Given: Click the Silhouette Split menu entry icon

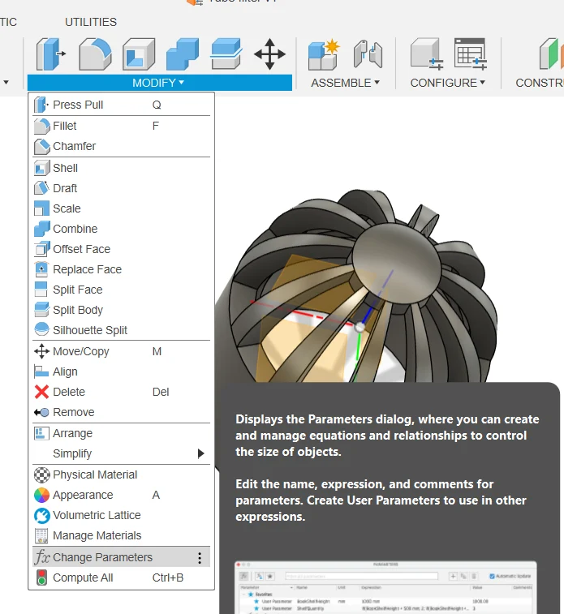Looking at the screenshot, I should 42,330.
